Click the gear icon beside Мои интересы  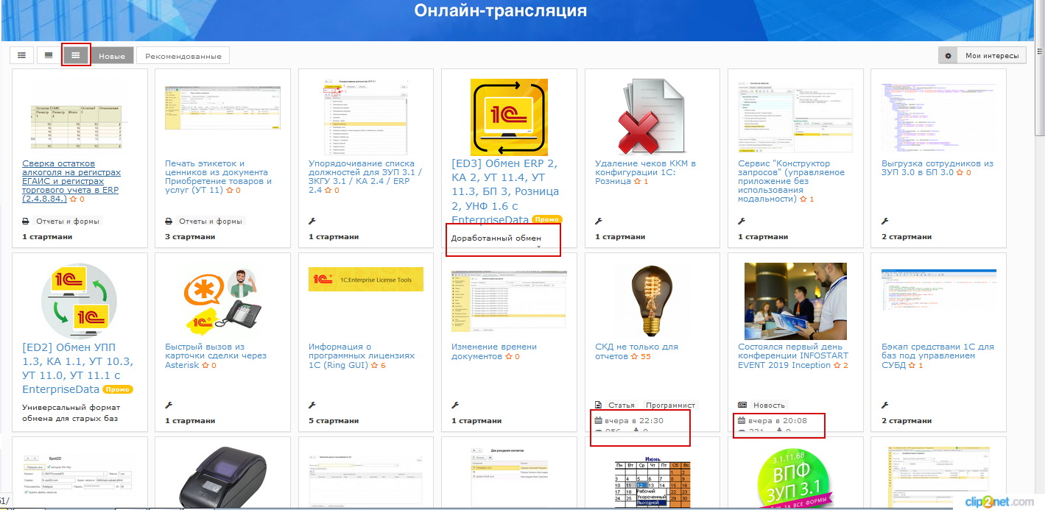948,56
